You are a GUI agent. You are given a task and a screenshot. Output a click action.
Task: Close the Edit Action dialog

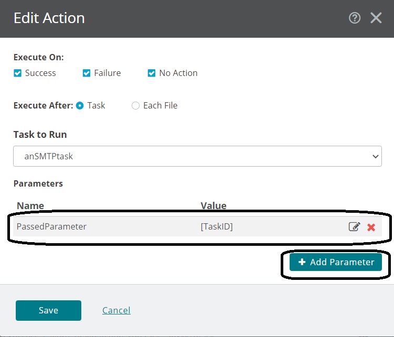[376, 18]
